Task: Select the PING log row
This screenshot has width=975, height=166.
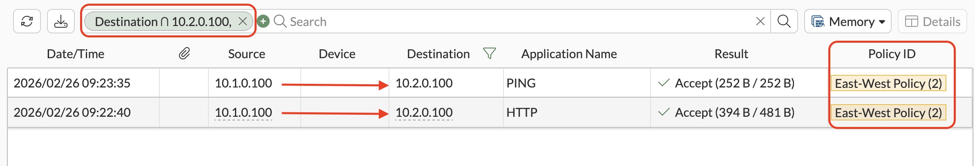Action: tap(490, 83)
